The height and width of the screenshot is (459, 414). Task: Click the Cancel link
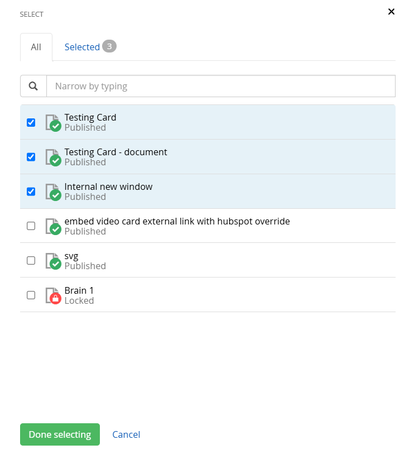pyautogui.click(x=126, y=434)
